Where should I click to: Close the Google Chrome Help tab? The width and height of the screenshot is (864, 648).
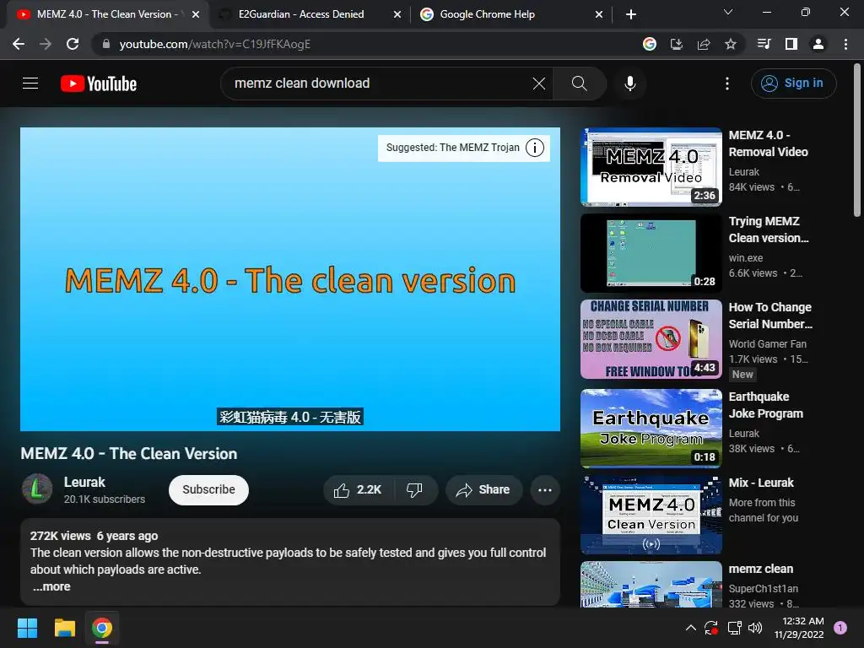599,14
